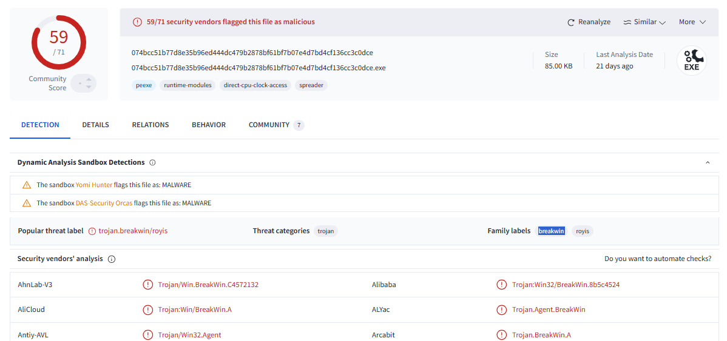Click warning triangle beside Yomi Hunter sandbox
This screenshot has height=341, width=727.
pyautogui.click(x=27, y=185)
